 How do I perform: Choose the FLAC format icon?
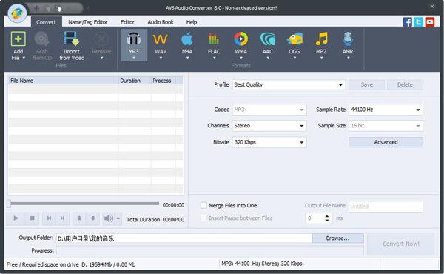pos(214,39)
